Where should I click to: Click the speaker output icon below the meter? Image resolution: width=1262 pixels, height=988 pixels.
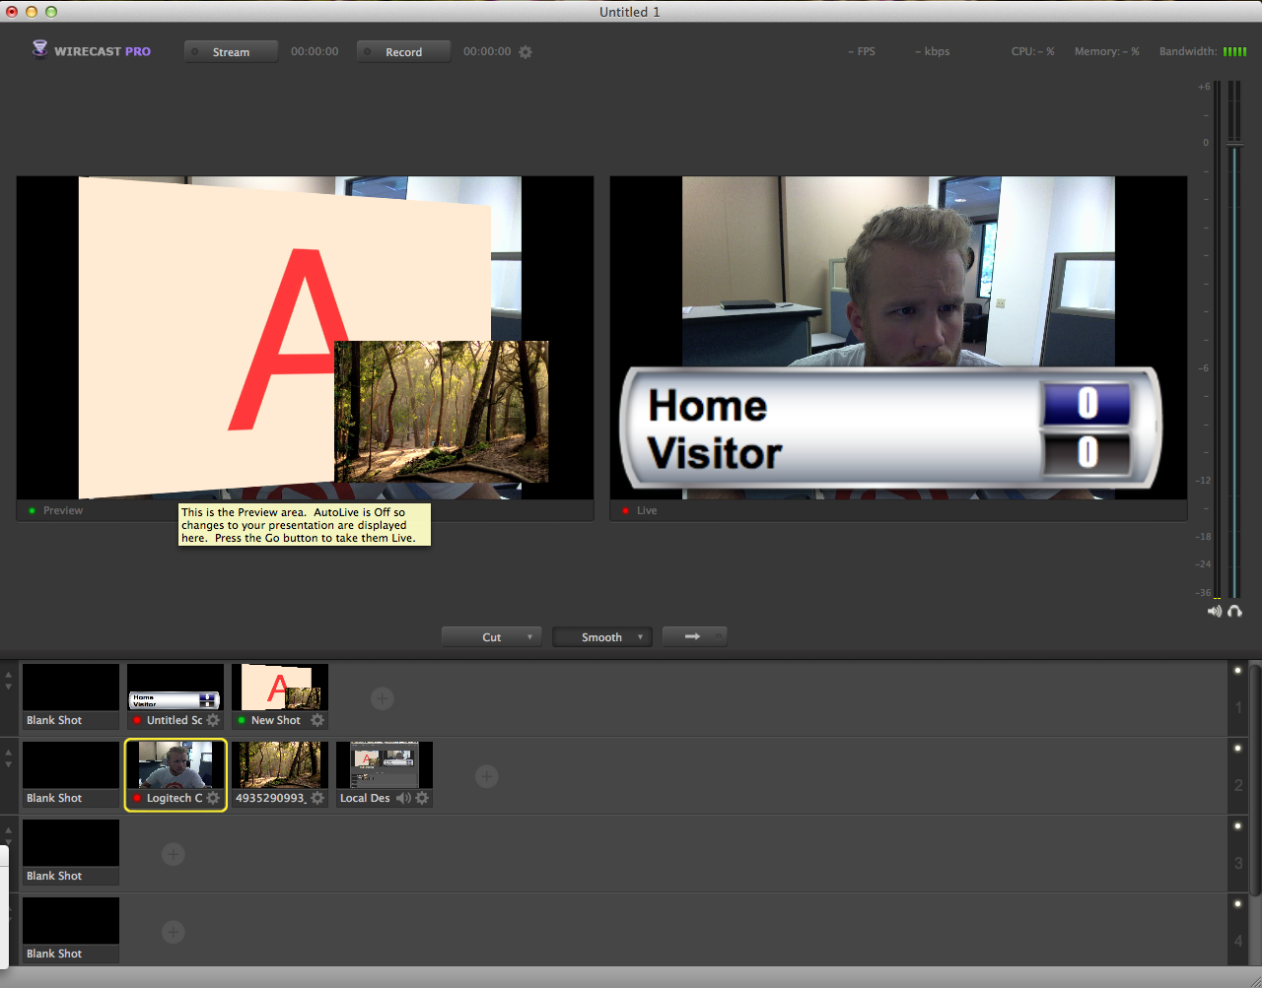(1215, 611)
